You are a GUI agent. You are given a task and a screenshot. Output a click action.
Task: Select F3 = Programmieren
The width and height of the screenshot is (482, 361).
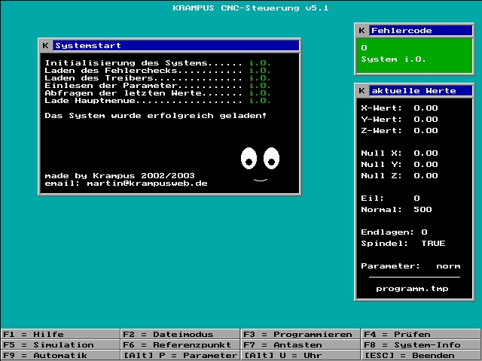tap(300, 334)
